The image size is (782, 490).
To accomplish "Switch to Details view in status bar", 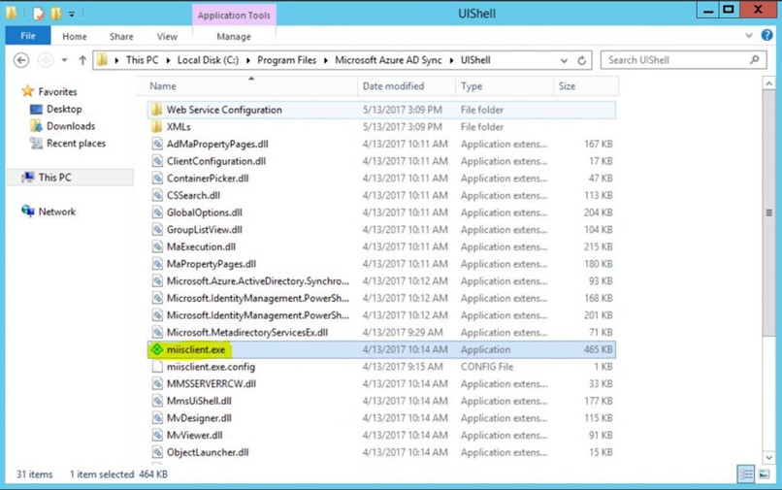I will tap(746, 474).
